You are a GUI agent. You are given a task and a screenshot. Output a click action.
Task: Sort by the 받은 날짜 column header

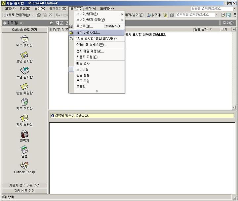click(207, 29)
